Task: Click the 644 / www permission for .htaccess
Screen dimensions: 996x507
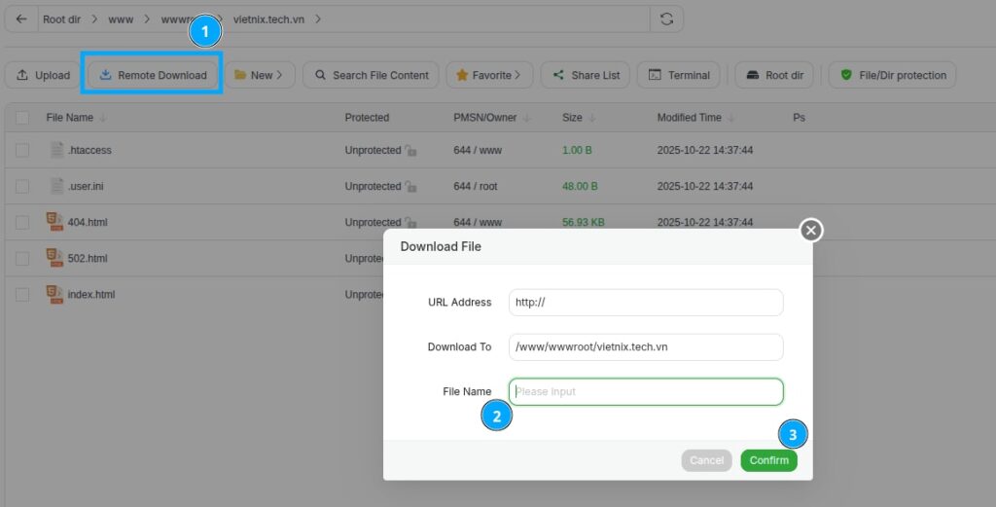Action: (478, 150)
